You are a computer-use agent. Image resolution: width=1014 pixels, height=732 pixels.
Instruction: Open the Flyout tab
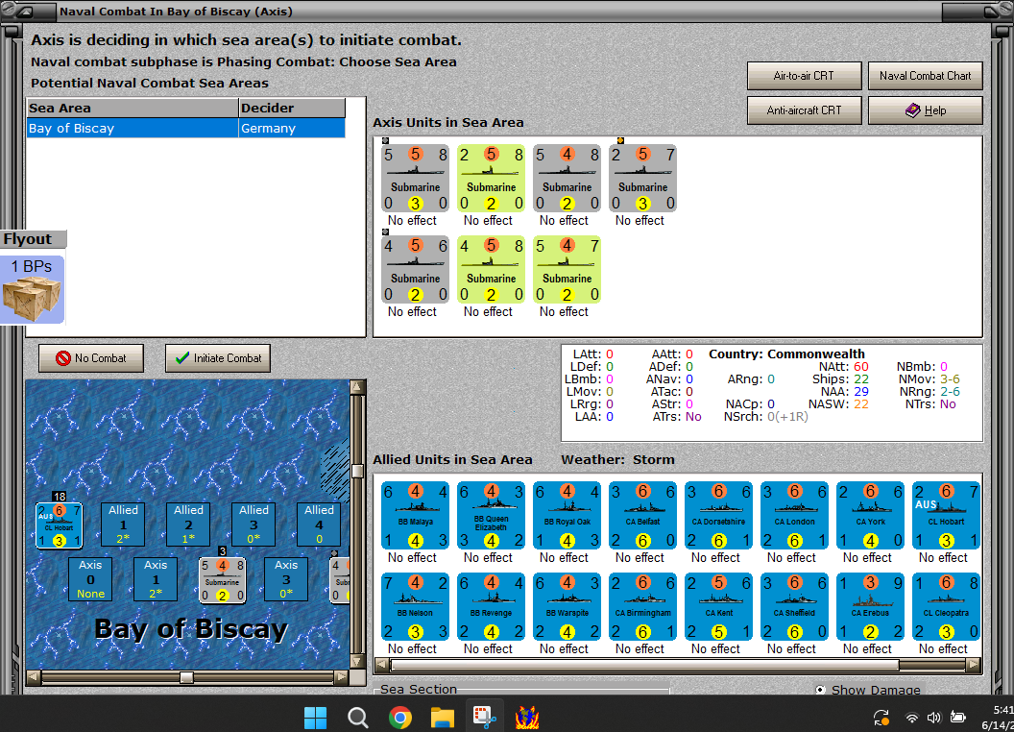pyautogui.click(x=33, y=239)
